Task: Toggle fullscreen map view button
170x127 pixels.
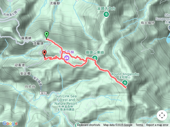Action: 162,115
